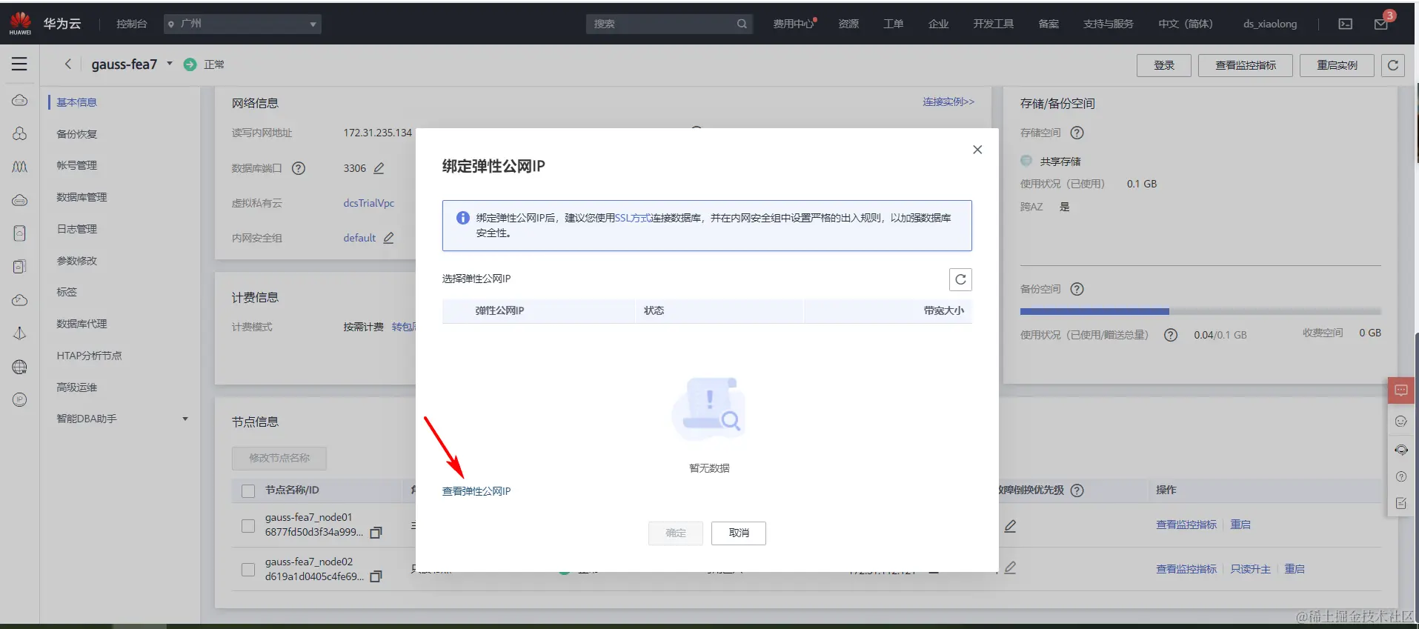
Task: Open the 高级运维 sidebar item
Action: tap(77, 387)
